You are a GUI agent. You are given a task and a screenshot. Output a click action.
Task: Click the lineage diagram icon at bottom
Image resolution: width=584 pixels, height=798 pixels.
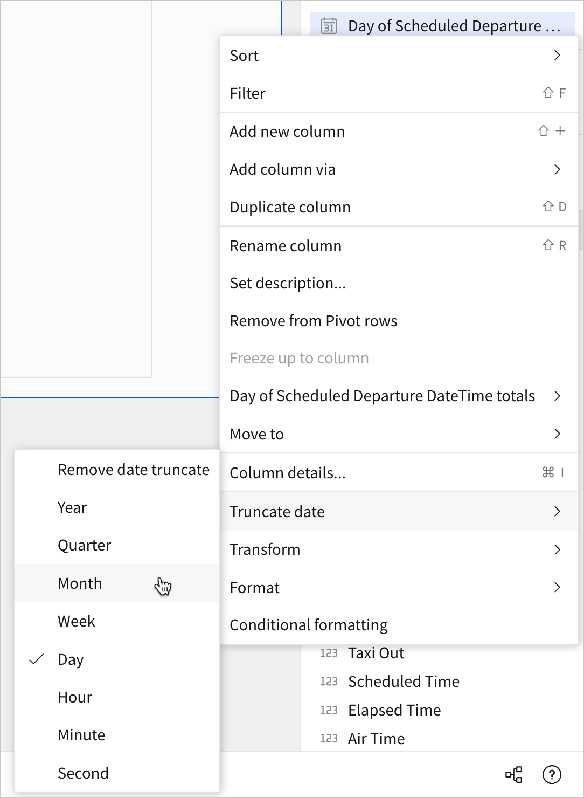pos(513,774)
